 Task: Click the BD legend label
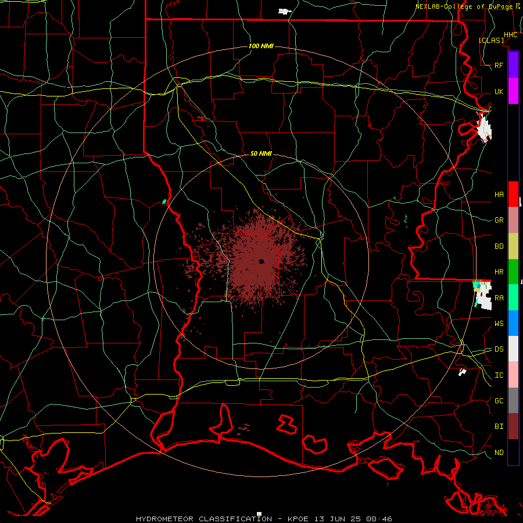[x=499, y=246]
